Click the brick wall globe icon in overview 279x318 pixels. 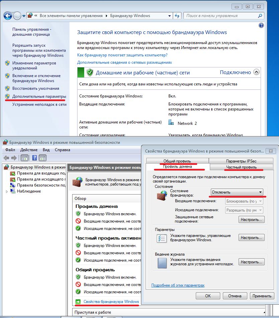(x=78, y=182)
